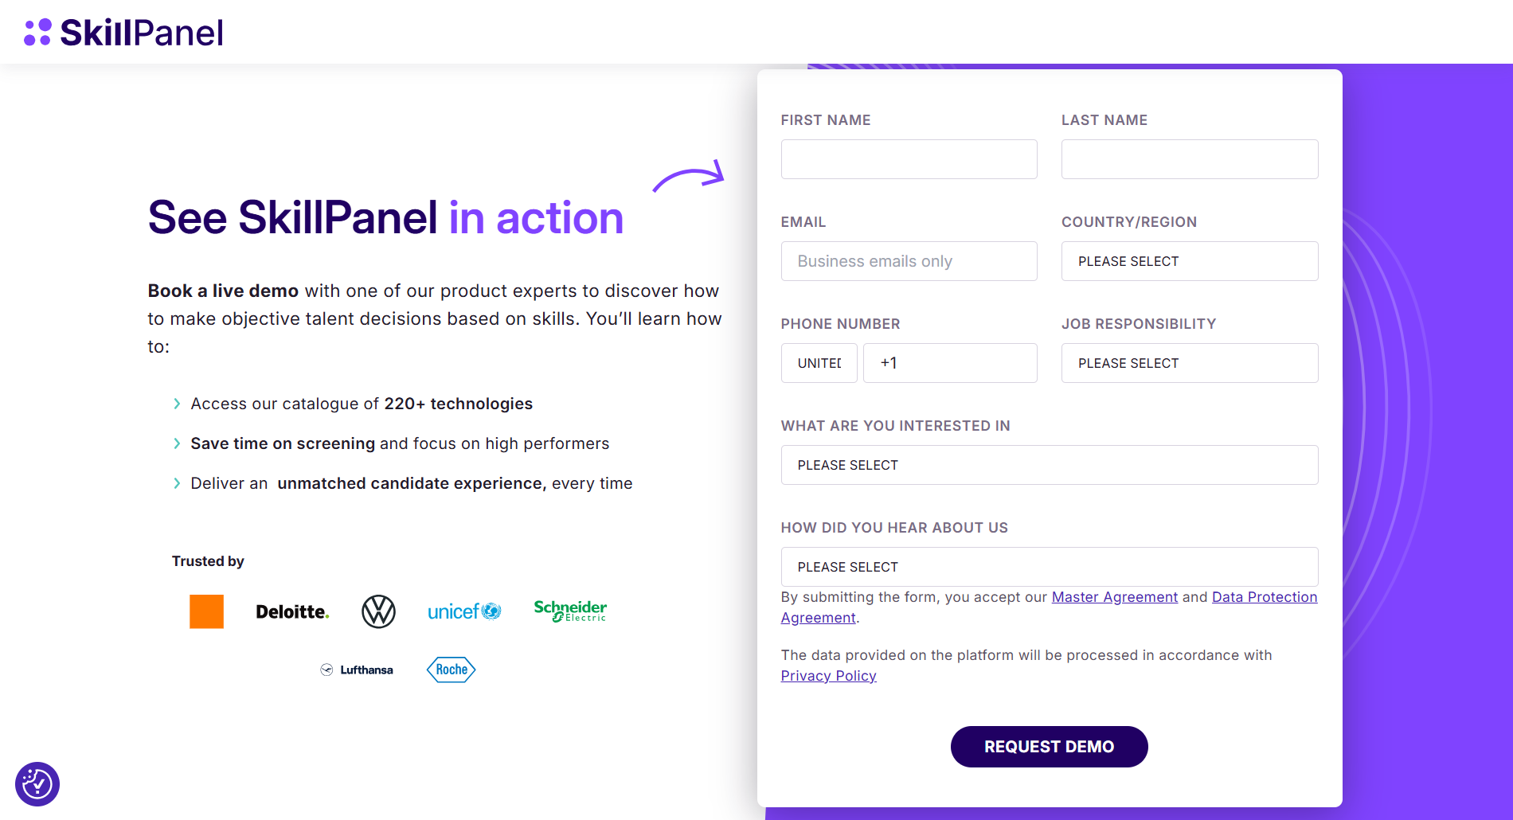This screenshot has width=1513, height=820.
Task: Open the What Are You Interested In dropdown
Action: [1049, 465]
